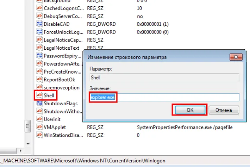The image size is (250, 167).
Task: Click the Параметр field showing Shell
Action: (164, 77)
